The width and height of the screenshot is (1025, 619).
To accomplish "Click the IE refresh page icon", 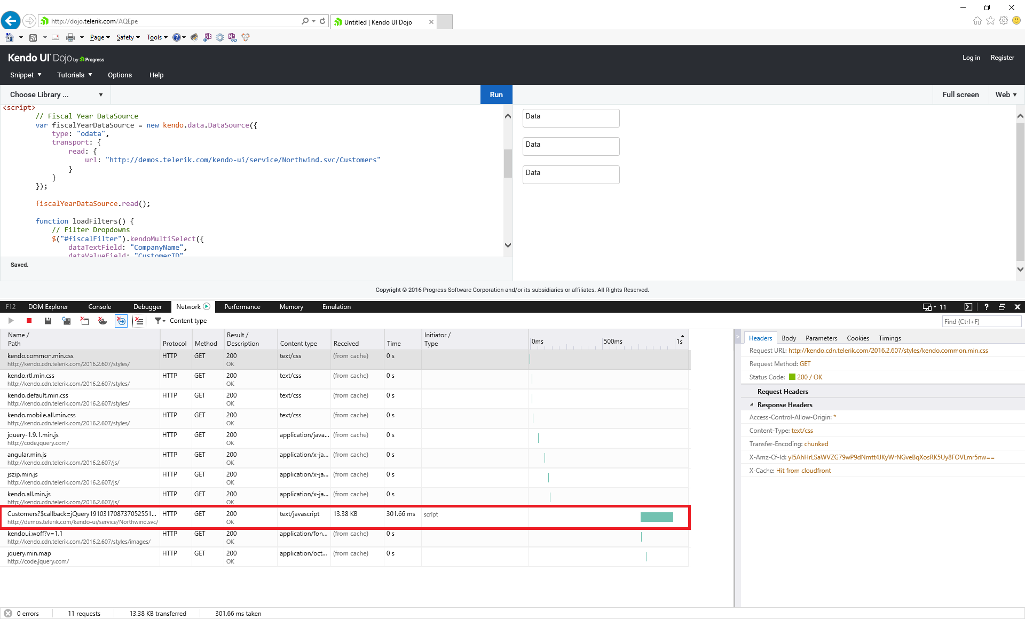I will pos(322,21).
